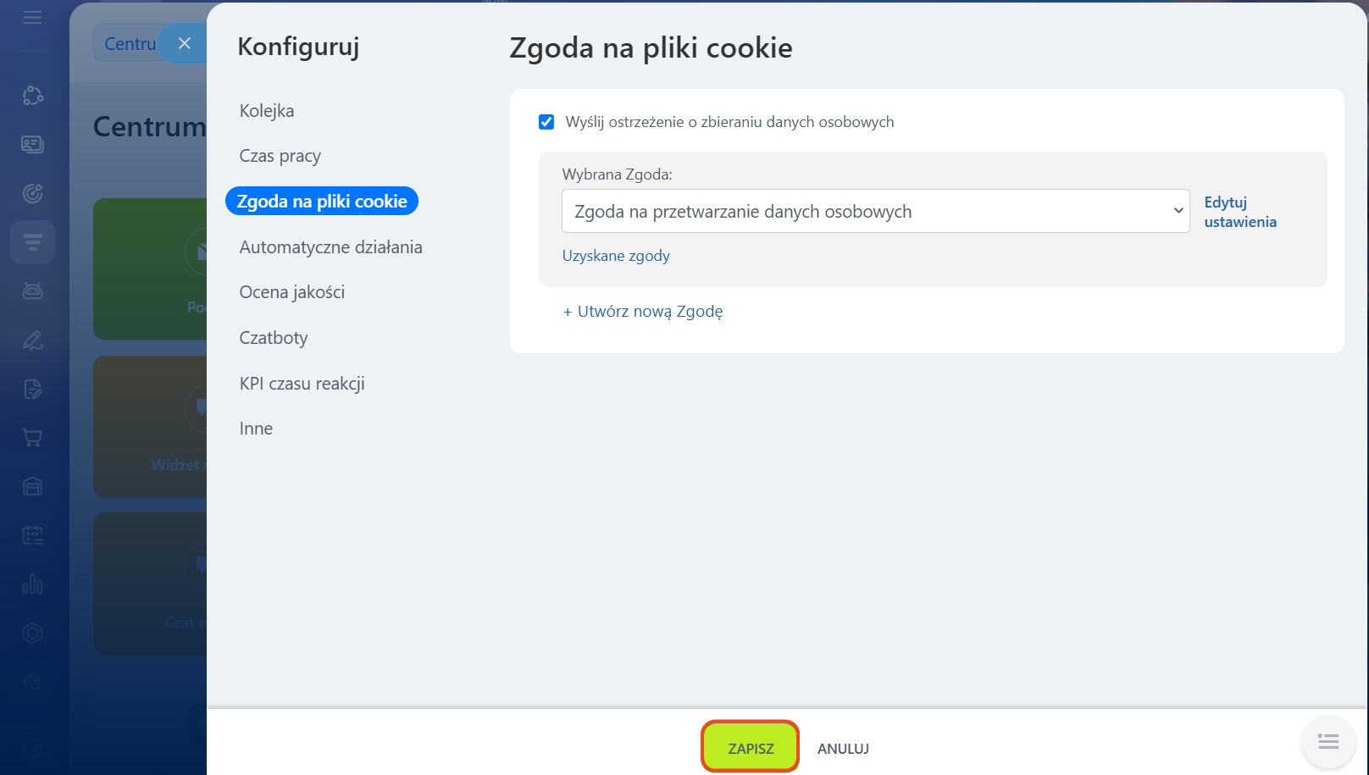This screenshot has width=1369, height=775.
Task: Click the shopping cart sidebar icon
Action: click(32, 438)
